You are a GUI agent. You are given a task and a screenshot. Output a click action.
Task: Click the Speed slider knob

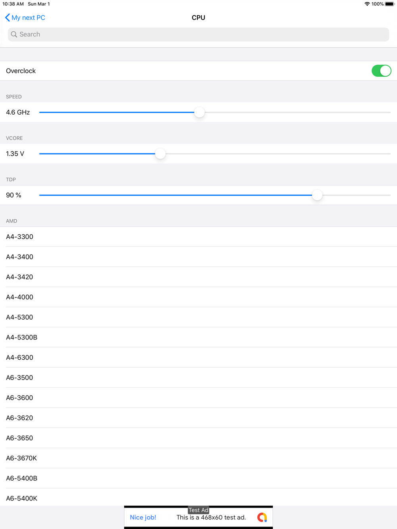pyautogui.click(x=199, y=112)
